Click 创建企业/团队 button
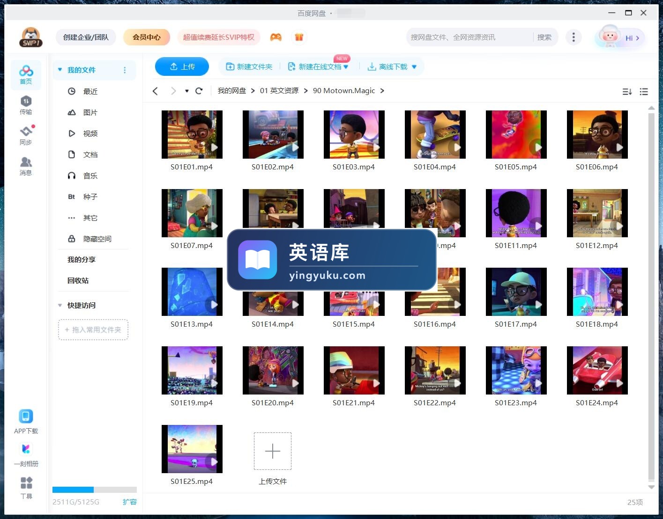This screenshot has height=519, width=663. [86, 37]
